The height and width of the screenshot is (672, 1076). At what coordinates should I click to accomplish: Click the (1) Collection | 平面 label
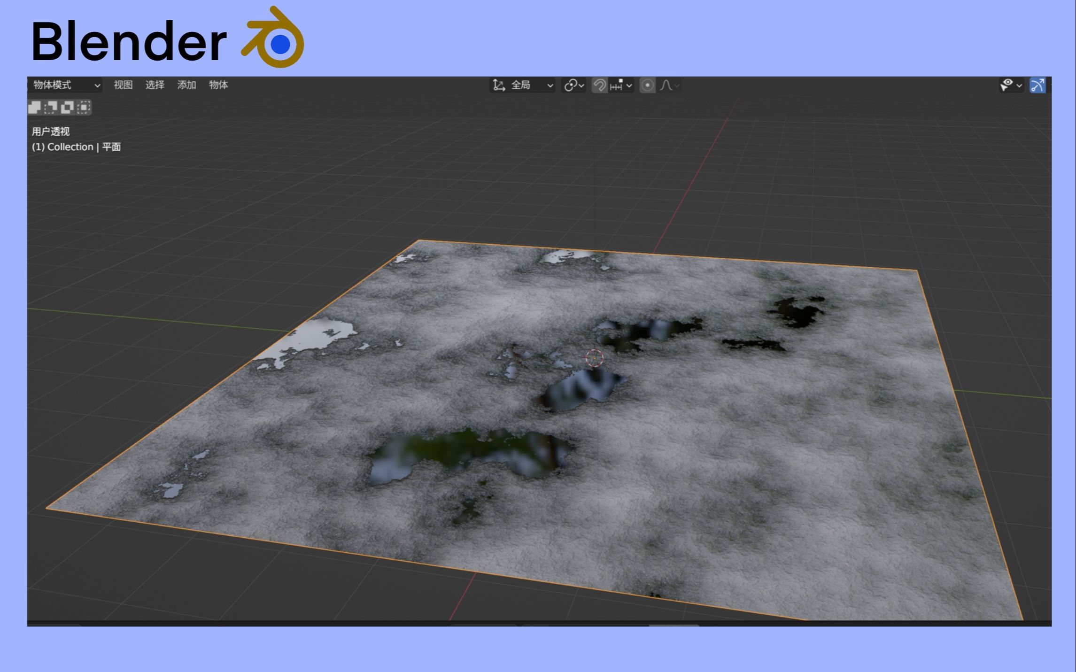pos(76,147)
